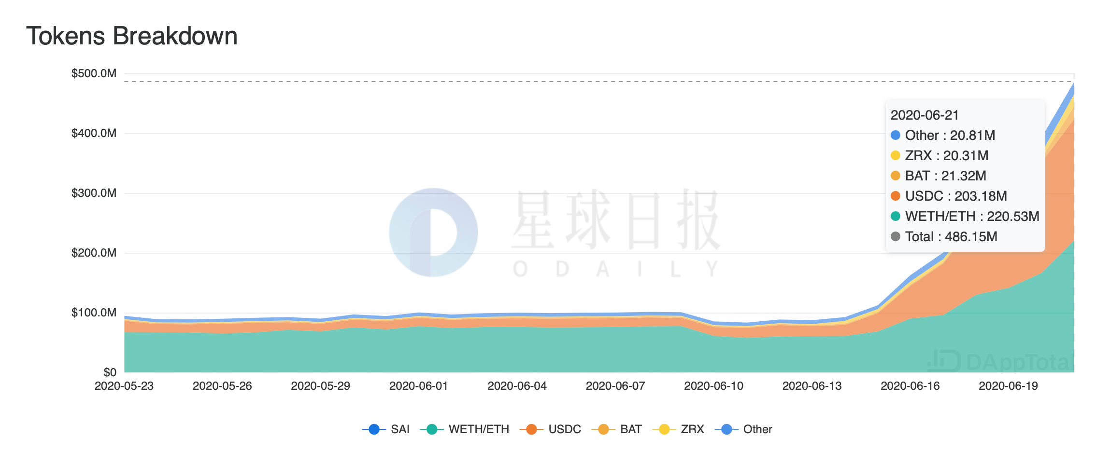1110x465 pixels.
Task: Click the 2020-06-13 x-axis date
Action: (x=812, y=386)
